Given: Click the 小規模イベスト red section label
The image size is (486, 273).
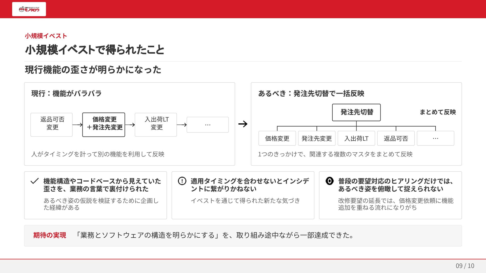Looking at the screenshot, I should pyautogui.click(x=46, y=36).
